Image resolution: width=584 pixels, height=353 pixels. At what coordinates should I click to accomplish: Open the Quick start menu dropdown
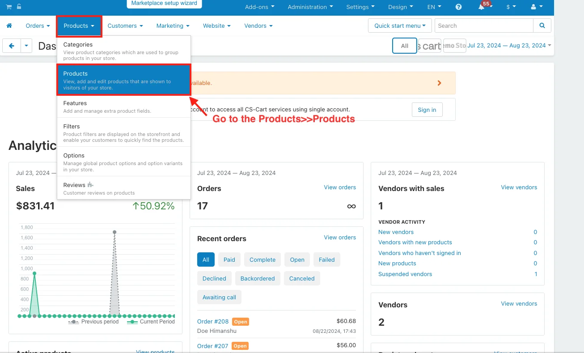(x=400, y=26)
